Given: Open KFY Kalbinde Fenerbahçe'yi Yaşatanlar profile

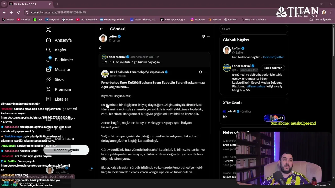Looking at the screenshot, I should tap(137, 72).
